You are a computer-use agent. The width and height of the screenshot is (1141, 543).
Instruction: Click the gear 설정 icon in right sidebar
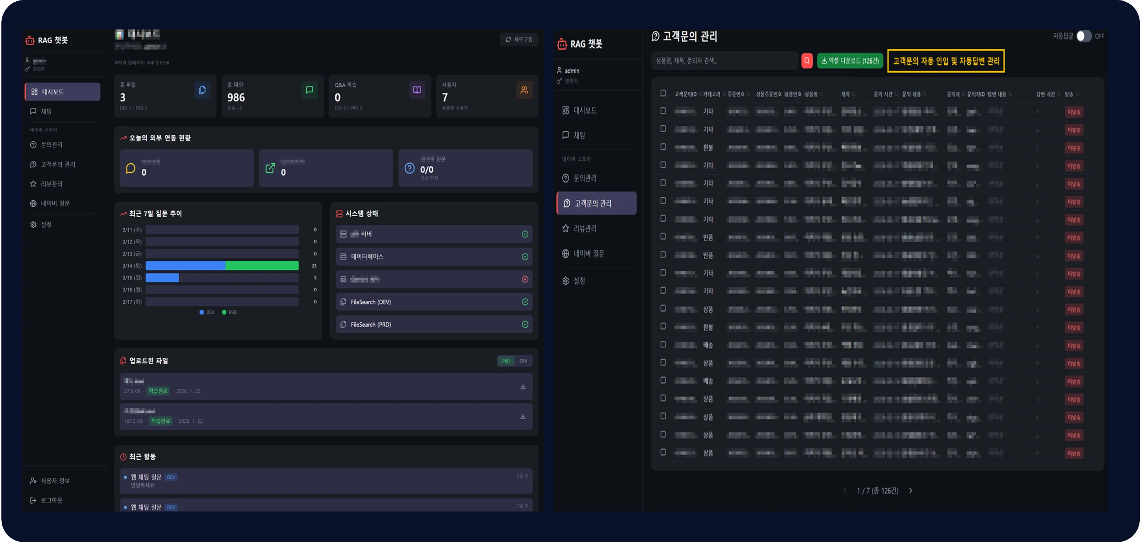click(566, 281)
